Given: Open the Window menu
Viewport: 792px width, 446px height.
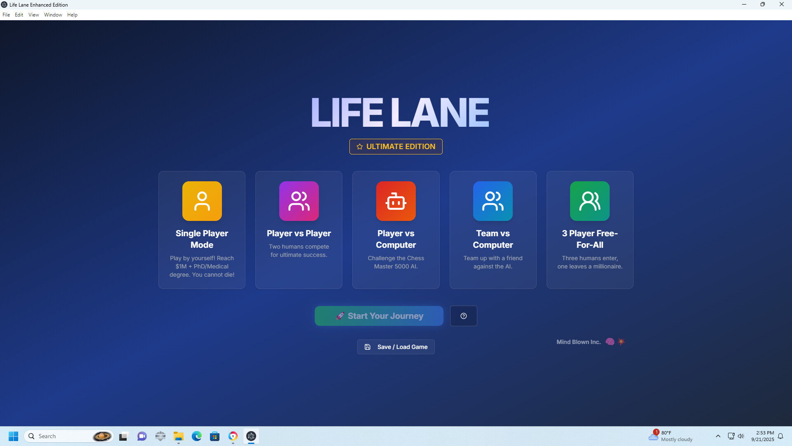Looking at the screenshot, I should [x=53, y=14].
